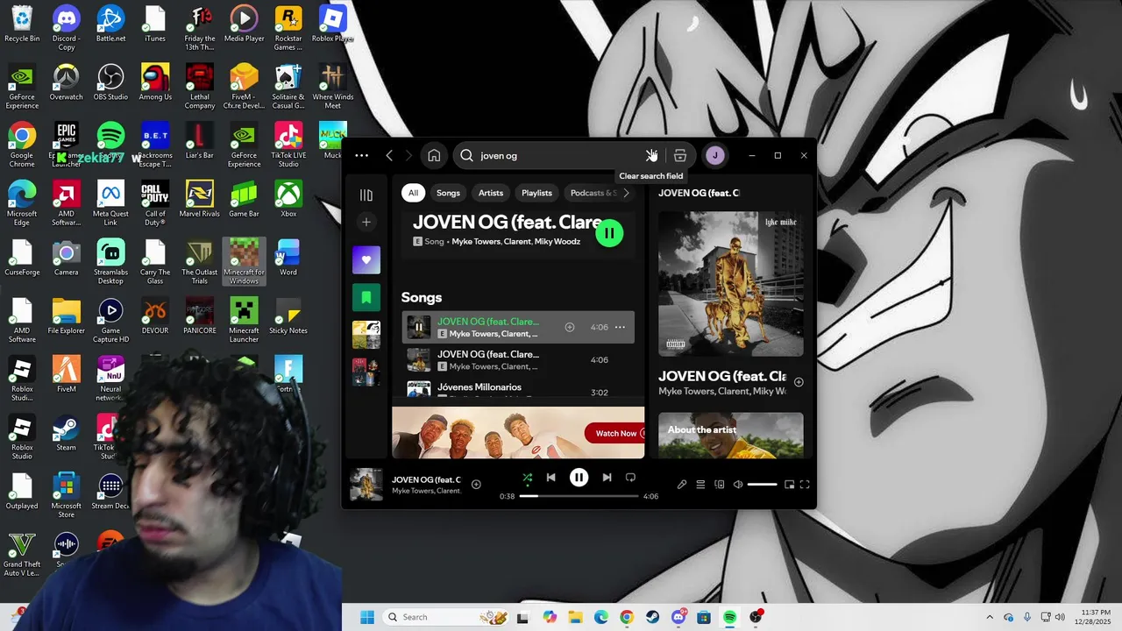Skip to previous track
Screen dimensions: 1122x631
(550, 478)
